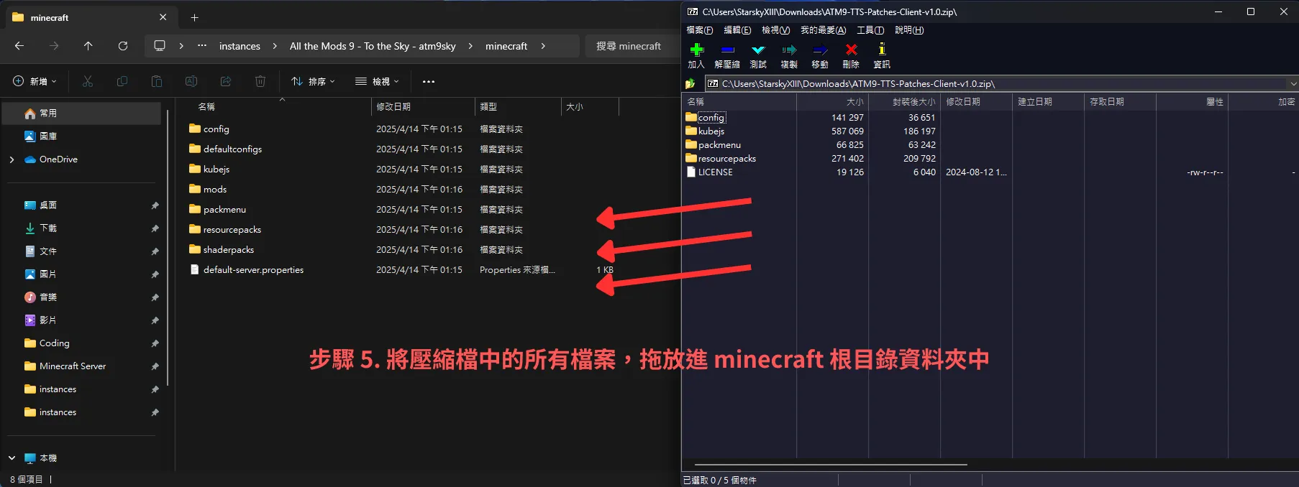Click the 7-Zip Copy (複製) icon
This screenshot has height=487, width=1299.
[789, 50]
